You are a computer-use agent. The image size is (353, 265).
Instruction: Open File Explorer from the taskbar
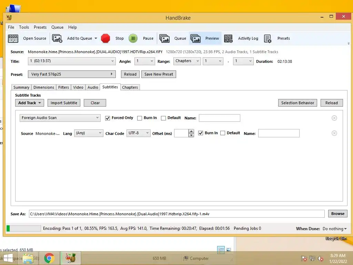[x=28, y=258]
